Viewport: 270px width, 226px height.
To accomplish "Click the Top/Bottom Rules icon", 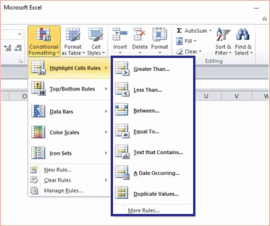I will pyautogui.click(x=38, y=88).
